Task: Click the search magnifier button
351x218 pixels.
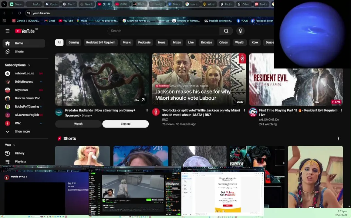Action: 226,31
